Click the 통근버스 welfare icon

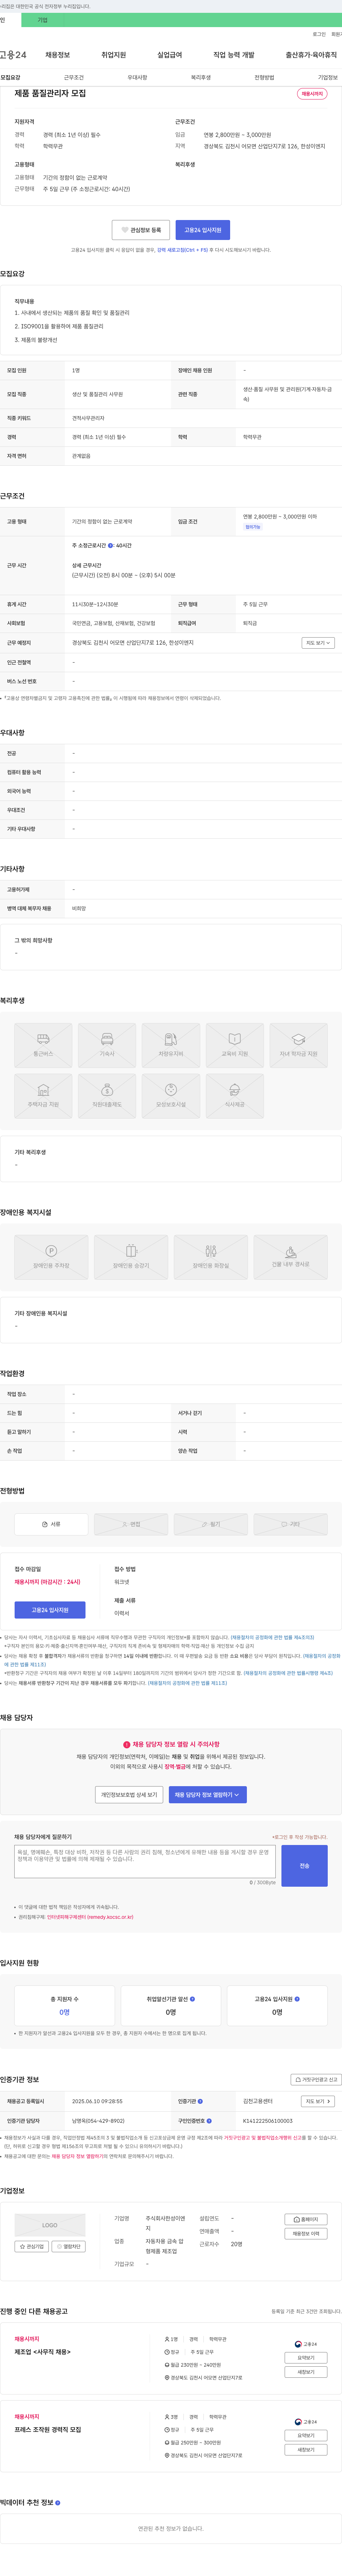pos(43,1045)
